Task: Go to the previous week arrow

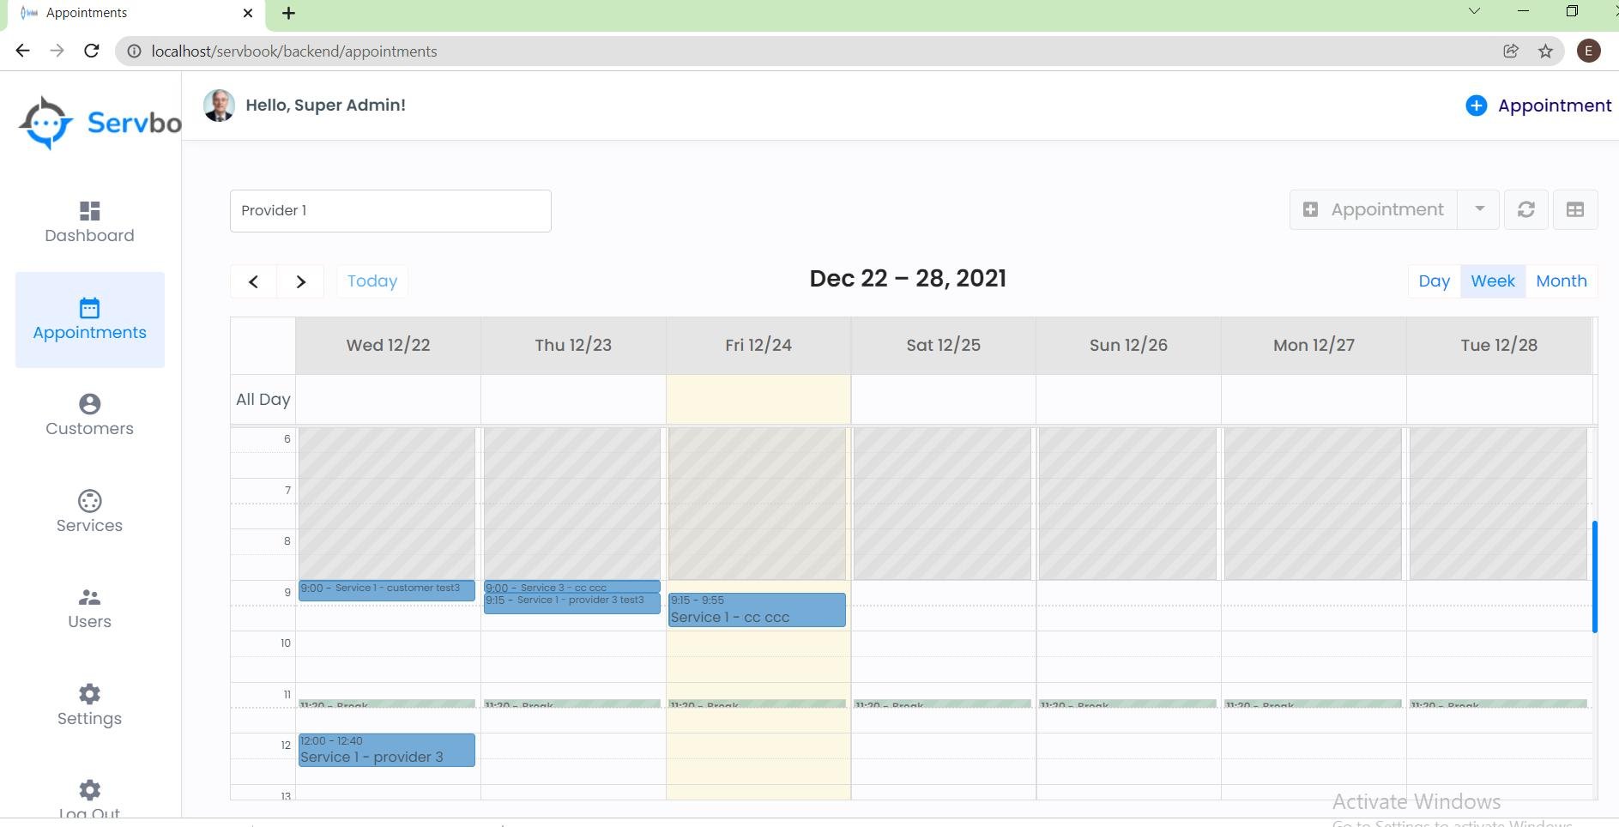Action: click(x=253, y=281)
